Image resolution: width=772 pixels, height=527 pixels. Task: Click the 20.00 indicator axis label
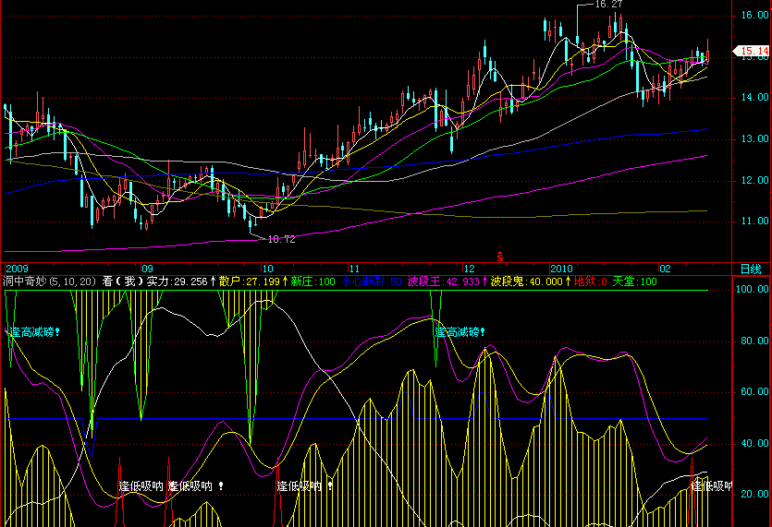754,494
